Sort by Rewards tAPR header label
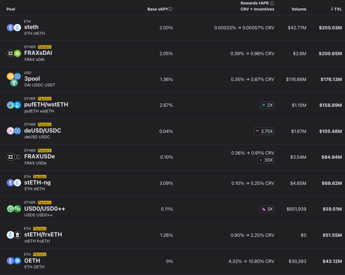Viewport: 345px width, 275px height. click(x=255, y=3)
